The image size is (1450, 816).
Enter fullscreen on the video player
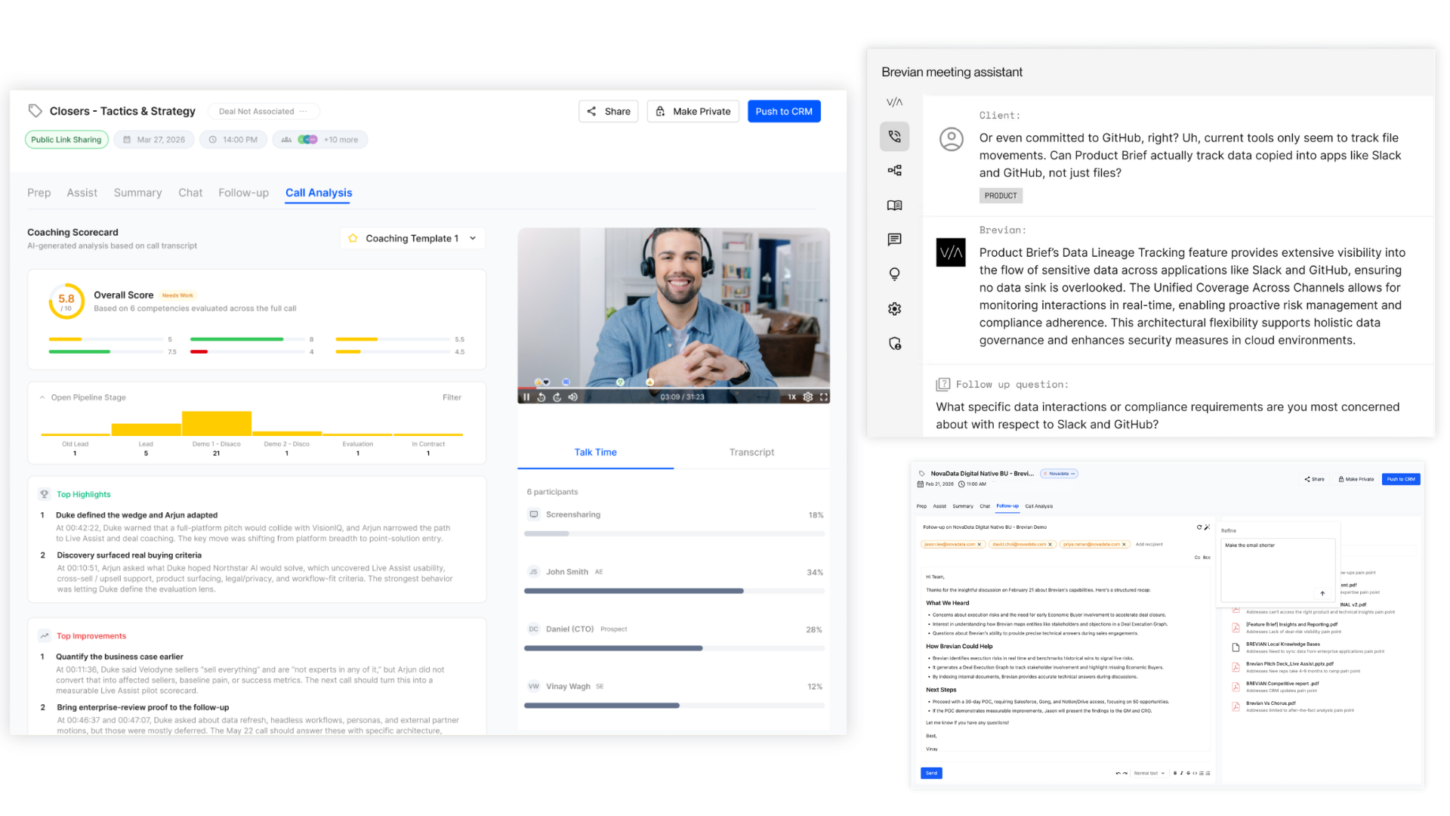point(824,397)
